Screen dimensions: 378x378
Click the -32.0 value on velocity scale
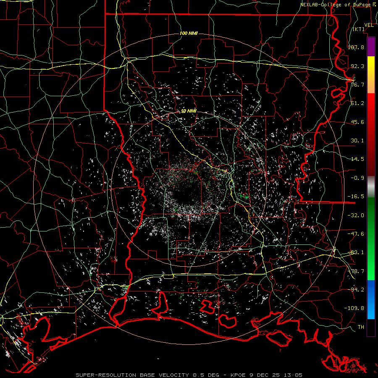click(x=356, y=215)
